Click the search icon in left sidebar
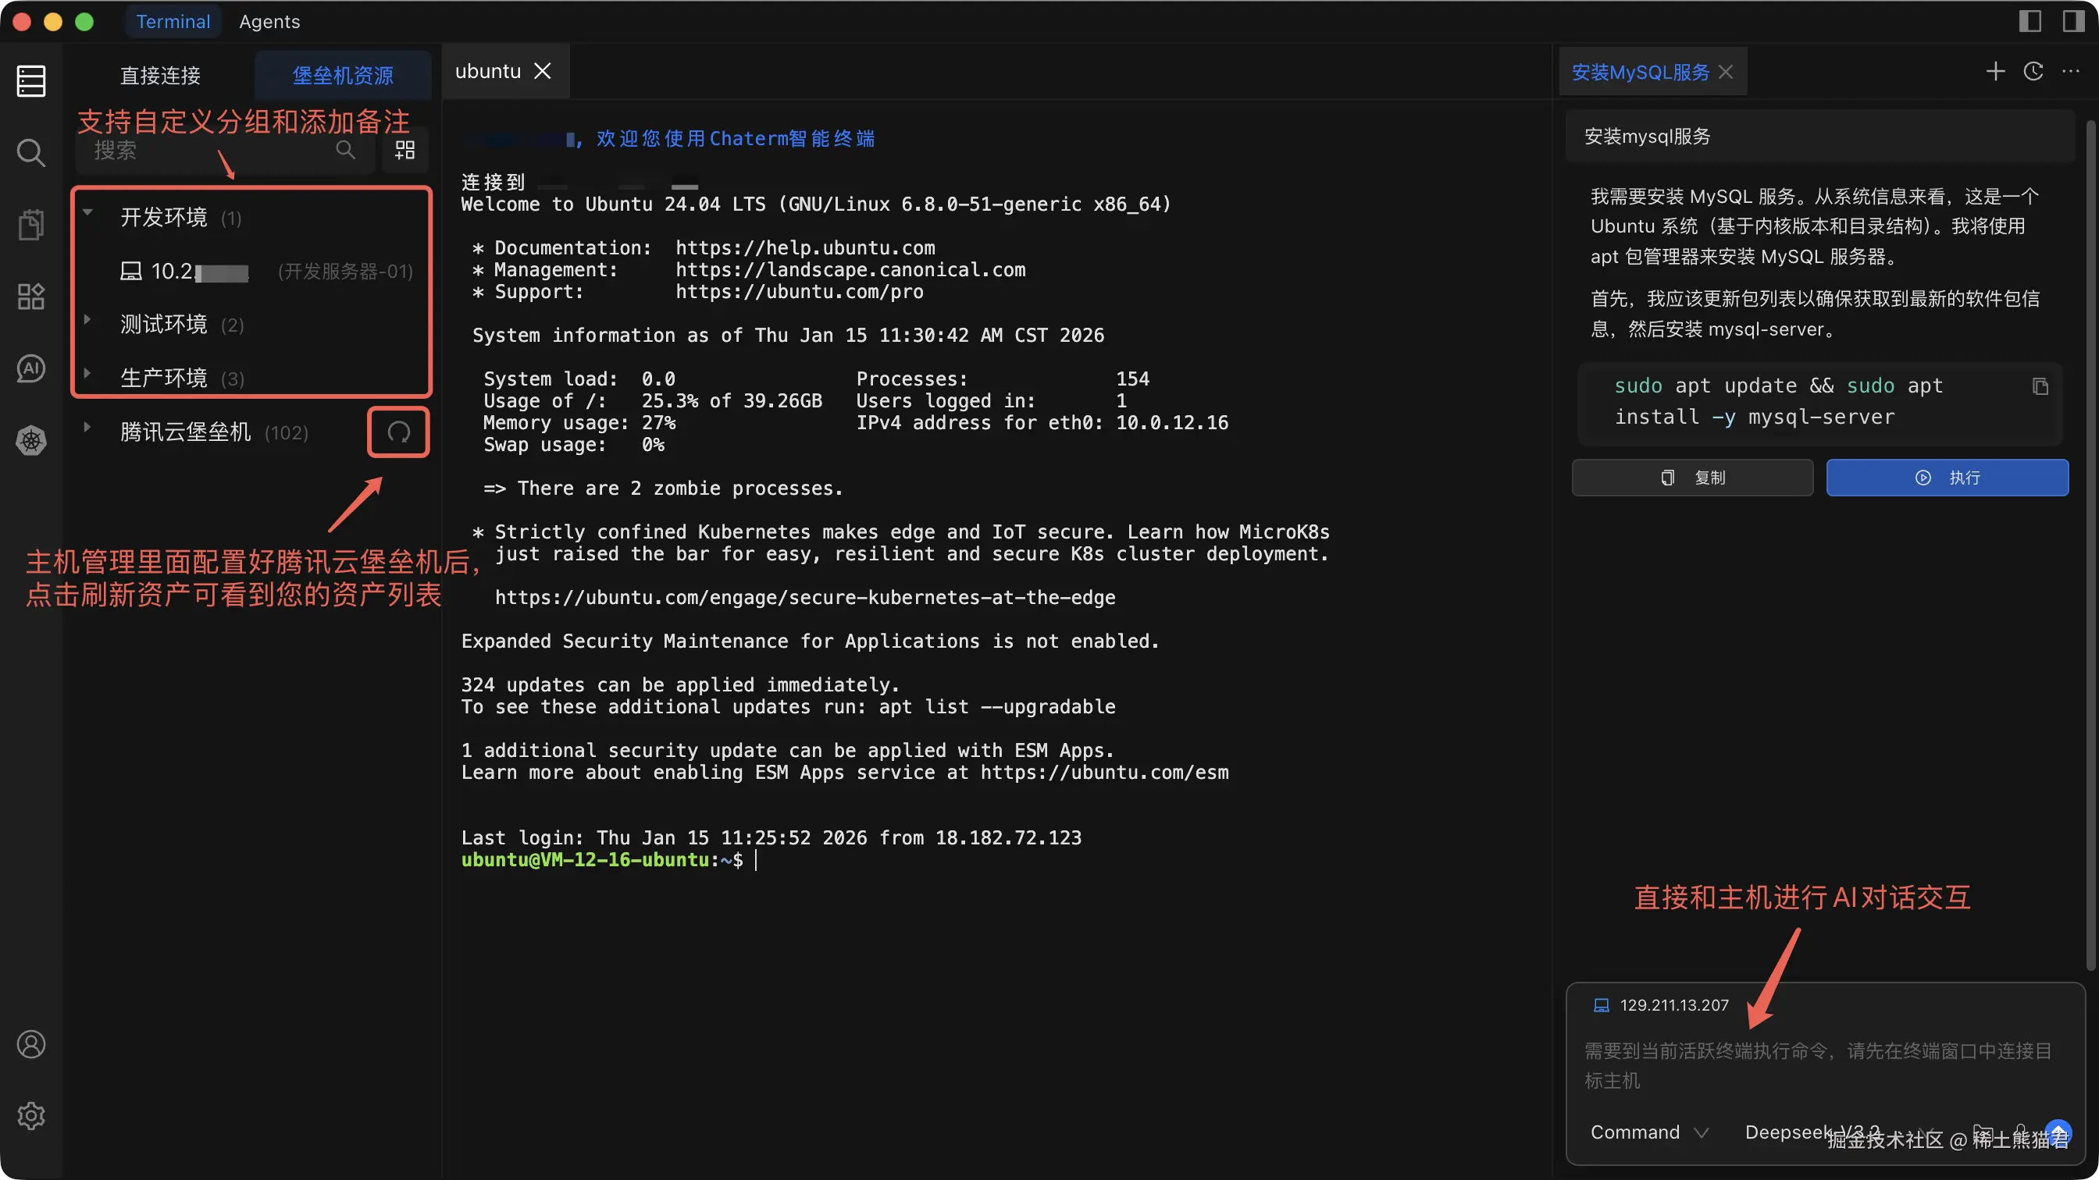Screen dimensions: 2099x1180 pyautogui.click(x=31, y=152)
